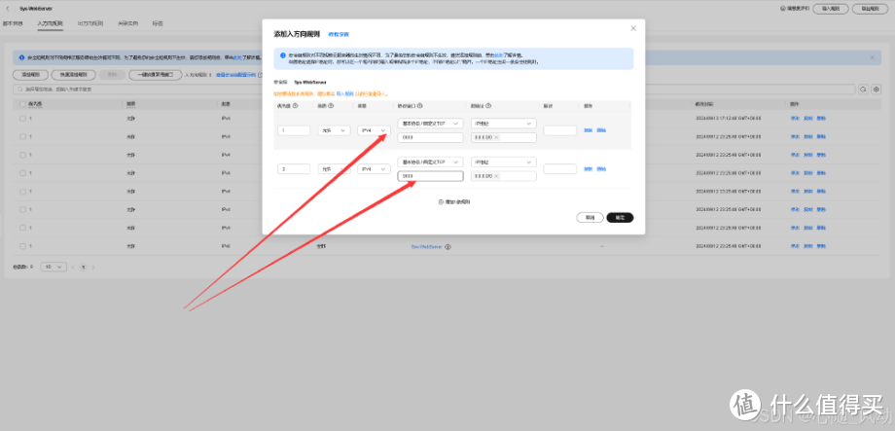Switch to 关联实例 tab

point(127,23)
